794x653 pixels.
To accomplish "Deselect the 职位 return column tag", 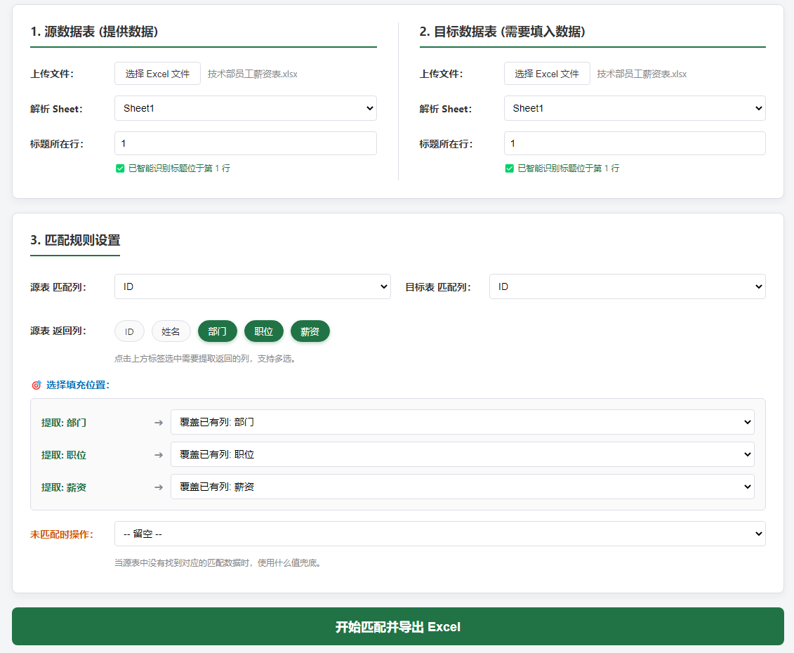I will (x=264, y=331).
